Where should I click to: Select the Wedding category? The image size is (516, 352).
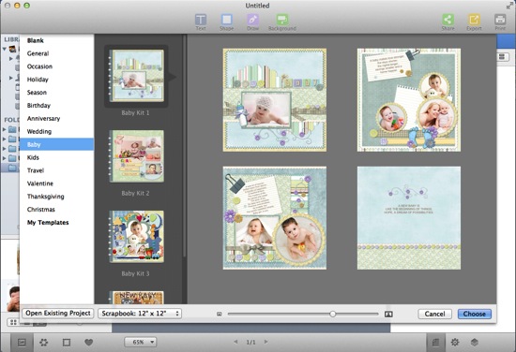pyautogui.click(x=39, y=132)
